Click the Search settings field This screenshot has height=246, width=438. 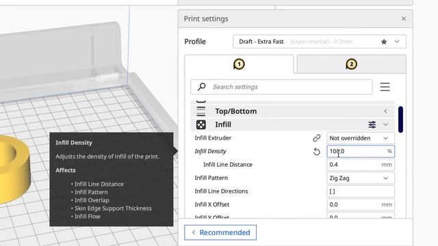(281, 87)
